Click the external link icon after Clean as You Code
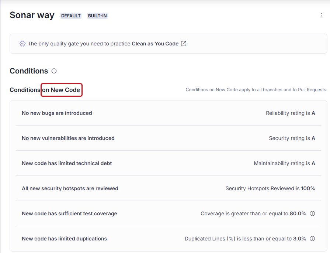 pyautogui.click(x=184, y=44)
